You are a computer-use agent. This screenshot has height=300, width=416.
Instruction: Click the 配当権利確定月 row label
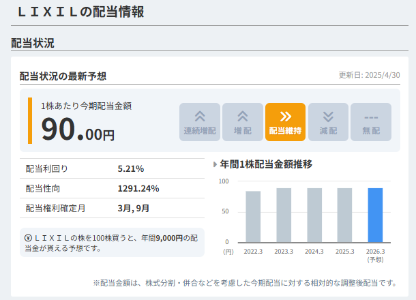pyautogui.click(x=55, y=208)
